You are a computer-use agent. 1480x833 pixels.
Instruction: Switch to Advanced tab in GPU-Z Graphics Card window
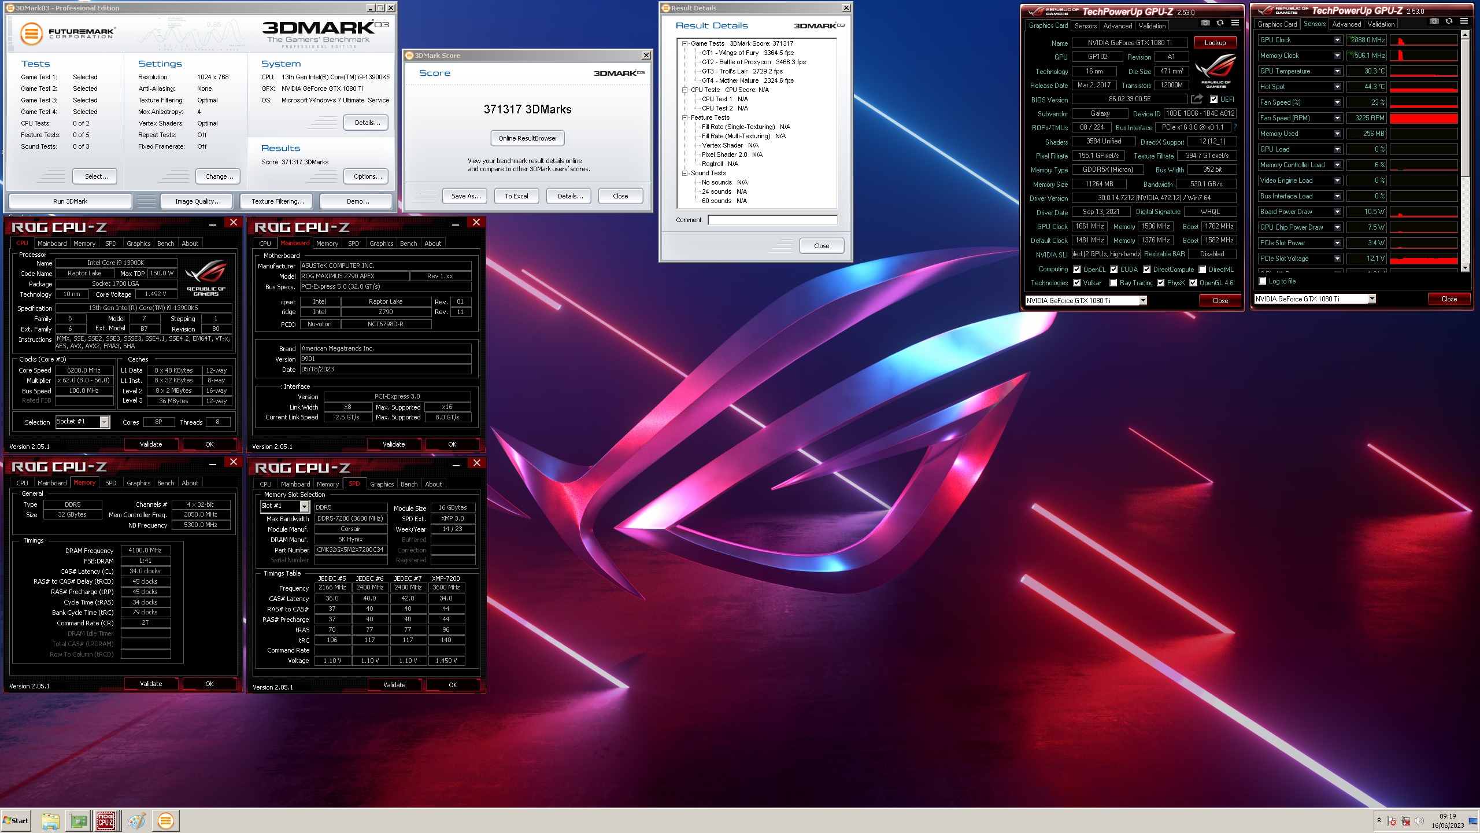coord(1118,26)
